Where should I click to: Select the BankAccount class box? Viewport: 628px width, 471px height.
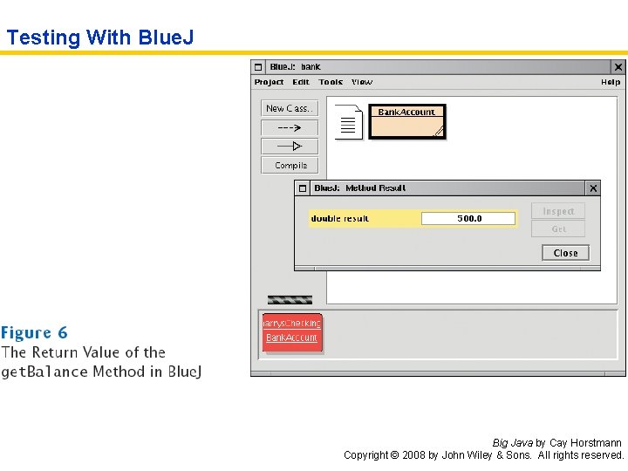407,122
